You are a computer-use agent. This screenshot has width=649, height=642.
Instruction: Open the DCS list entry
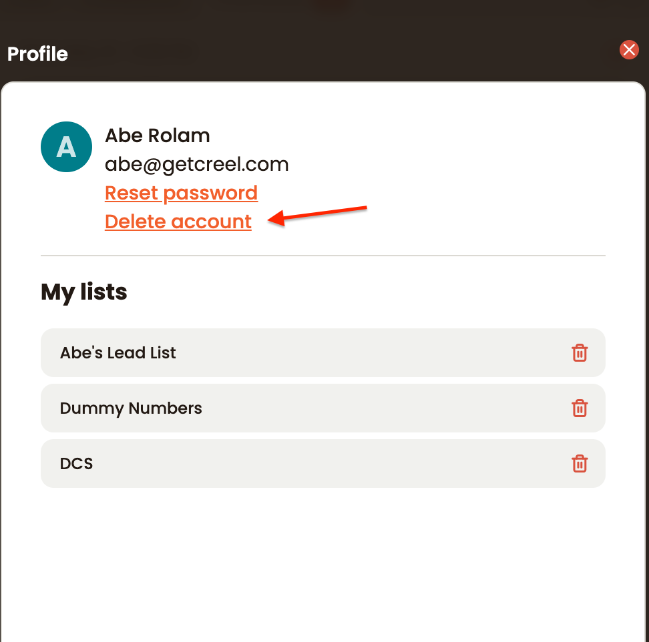[x=323, y=464]
